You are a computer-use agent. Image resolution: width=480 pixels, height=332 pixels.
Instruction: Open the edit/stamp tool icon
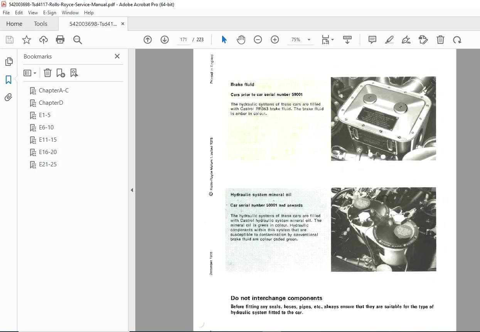[423, 40]
